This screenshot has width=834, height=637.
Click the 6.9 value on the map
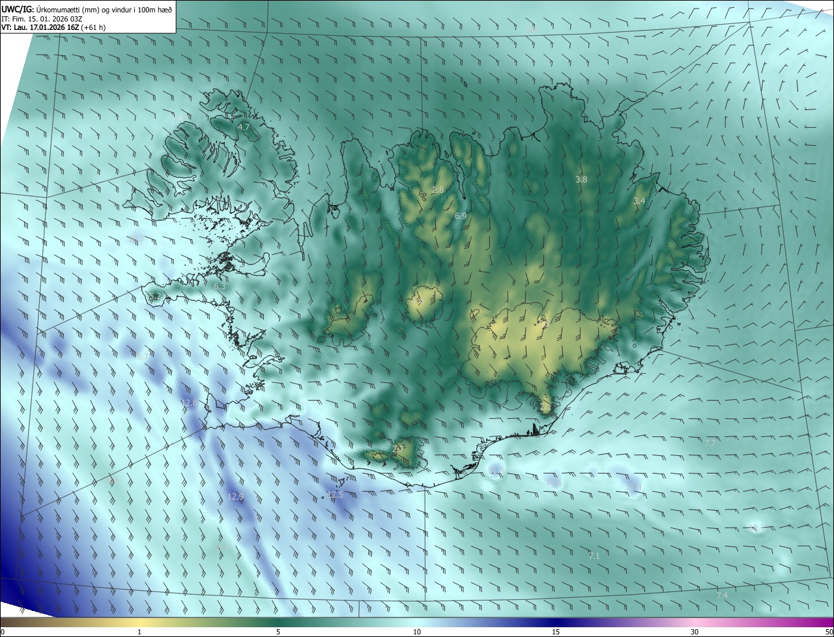(x=460, y=216)
